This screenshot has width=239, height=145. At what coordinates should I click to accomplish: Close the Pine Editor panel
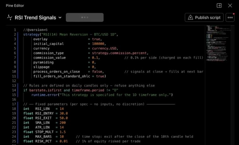[x=230, y=6]
